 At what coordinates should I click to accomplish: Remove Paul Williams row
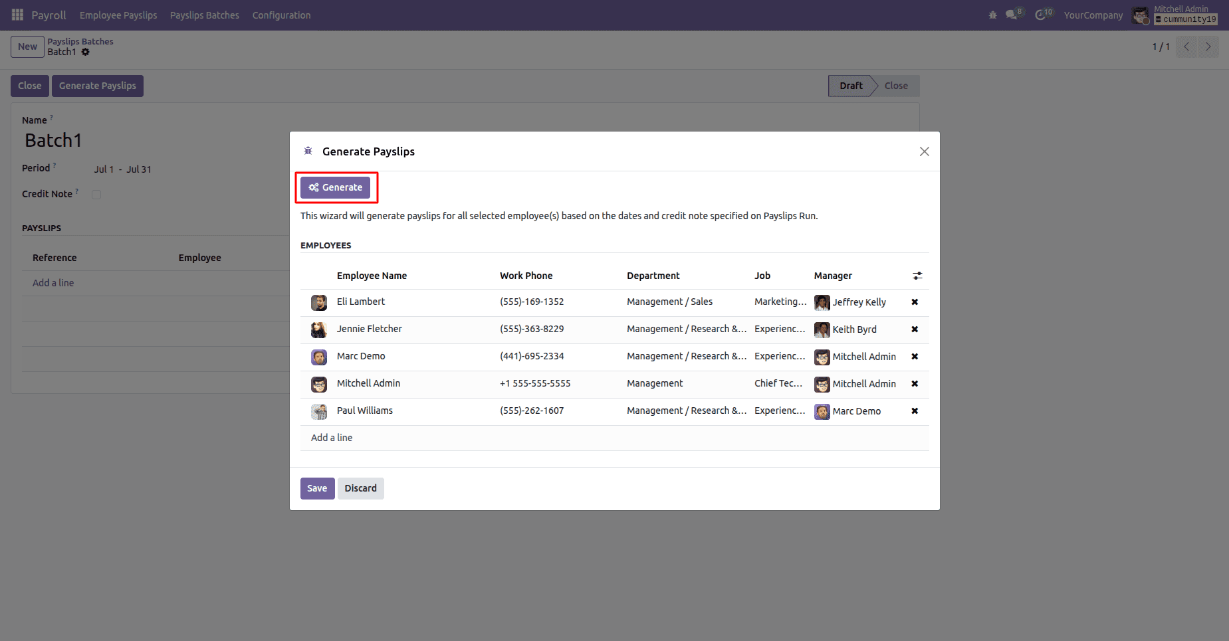pos(915,411)
